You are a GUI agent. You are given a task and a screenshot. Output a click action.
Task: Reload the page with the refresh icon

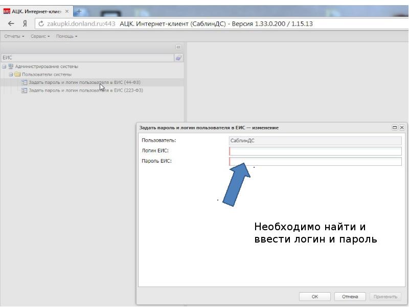pyautogui.click(x=41, y=24)
